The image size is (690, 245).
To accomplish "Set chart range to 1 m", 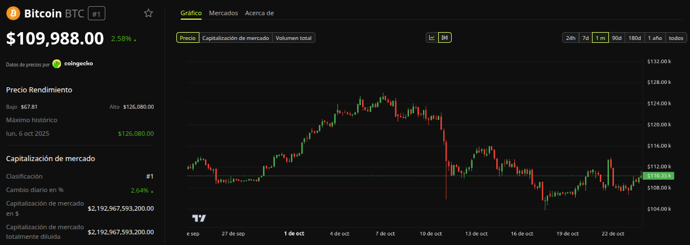I will pyautogui.click(x=600, y=38).
